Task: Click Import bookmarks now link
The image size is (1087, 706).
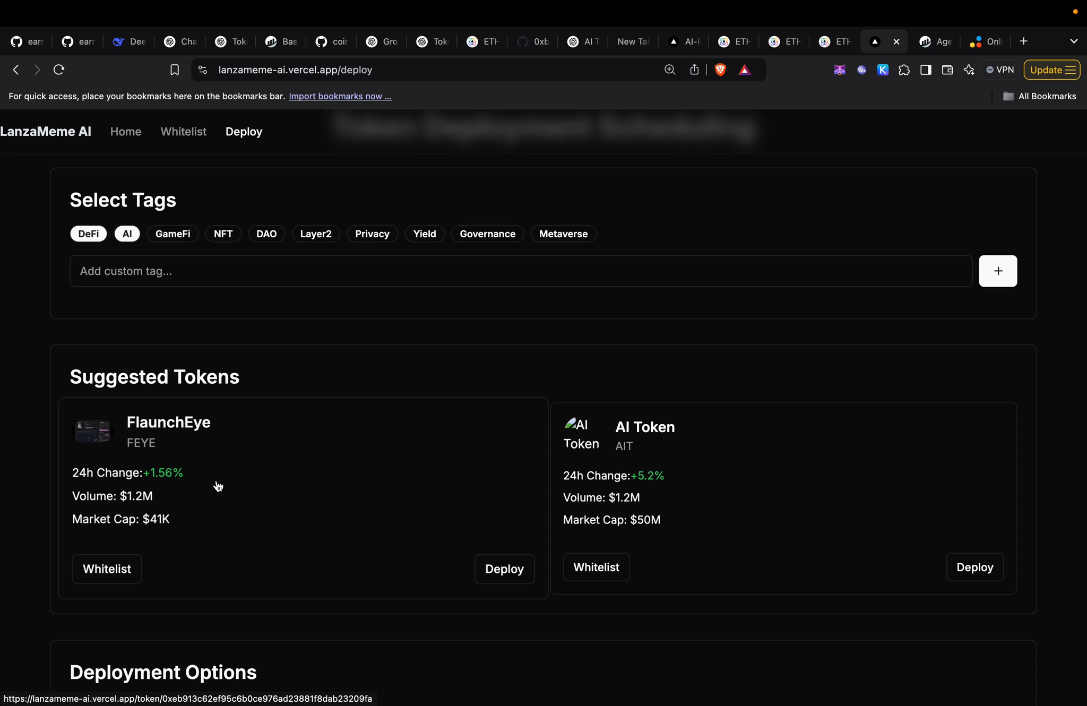Action: point(340,96)
